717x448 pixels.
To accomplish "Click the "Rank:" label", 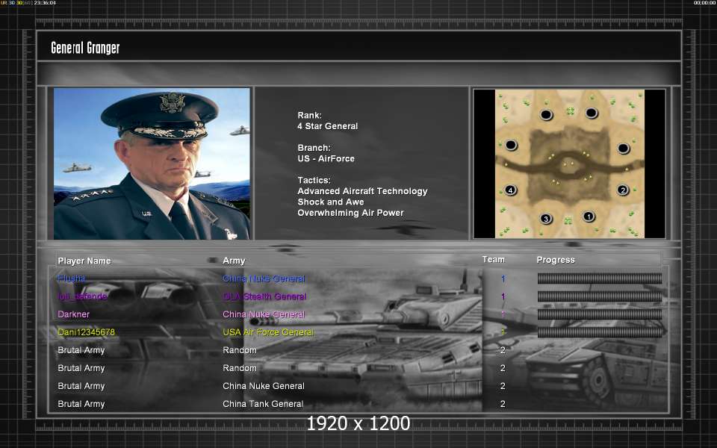I will [309, 115].
